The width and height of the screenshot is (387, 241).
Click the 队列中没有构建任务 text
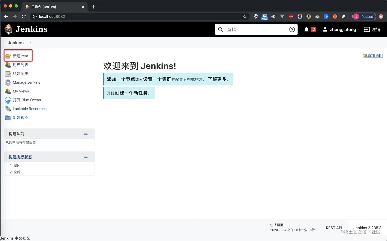point(20,142)
